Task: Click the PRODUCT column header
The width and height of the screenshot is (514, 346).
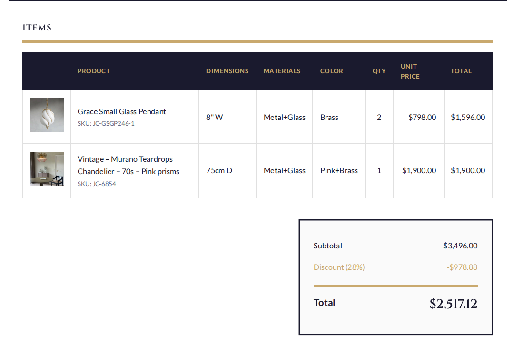Action: click(94, 71)
